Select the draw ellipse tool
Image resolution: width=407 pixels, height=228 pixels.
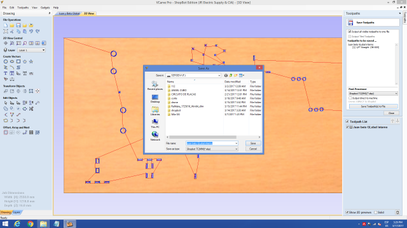12,61
